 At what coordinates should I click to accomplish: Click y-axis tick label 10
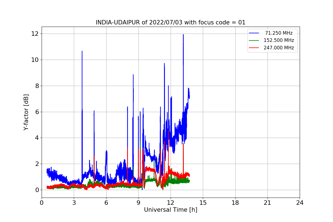coord(35,60)
